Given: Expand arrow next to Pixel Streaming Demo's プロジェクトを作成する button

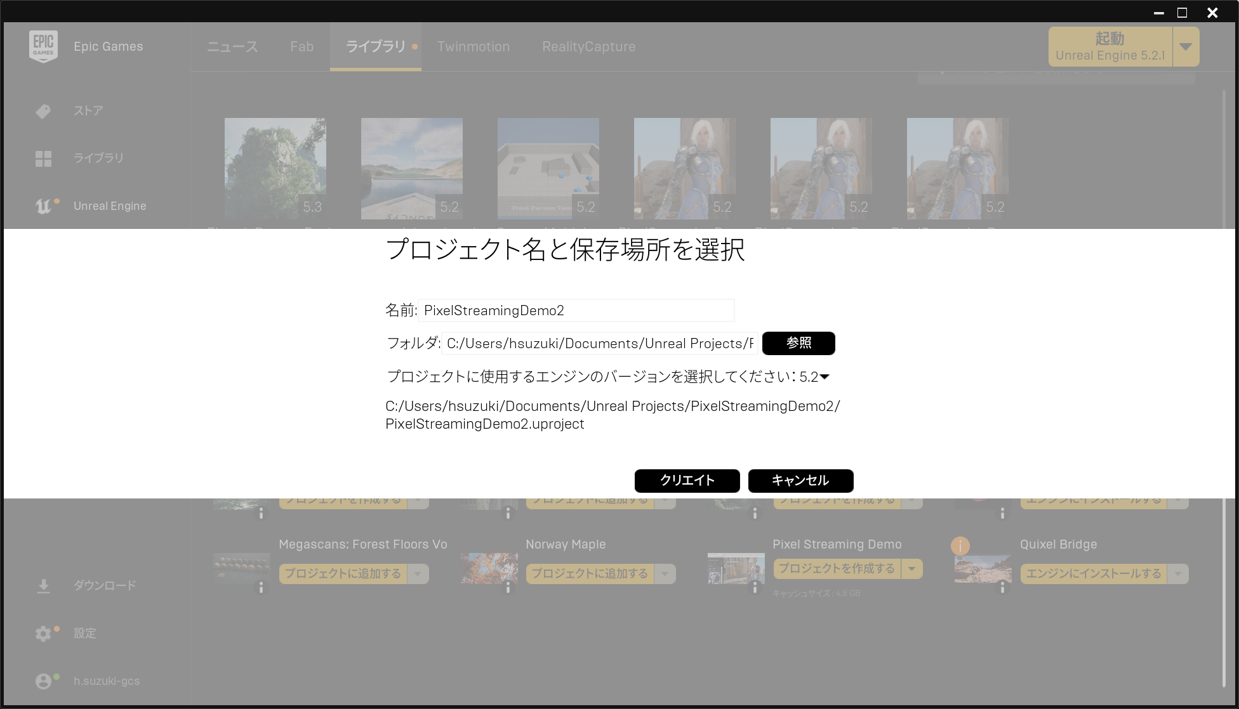Looking at the screenshot, I should tap(911, 569).
